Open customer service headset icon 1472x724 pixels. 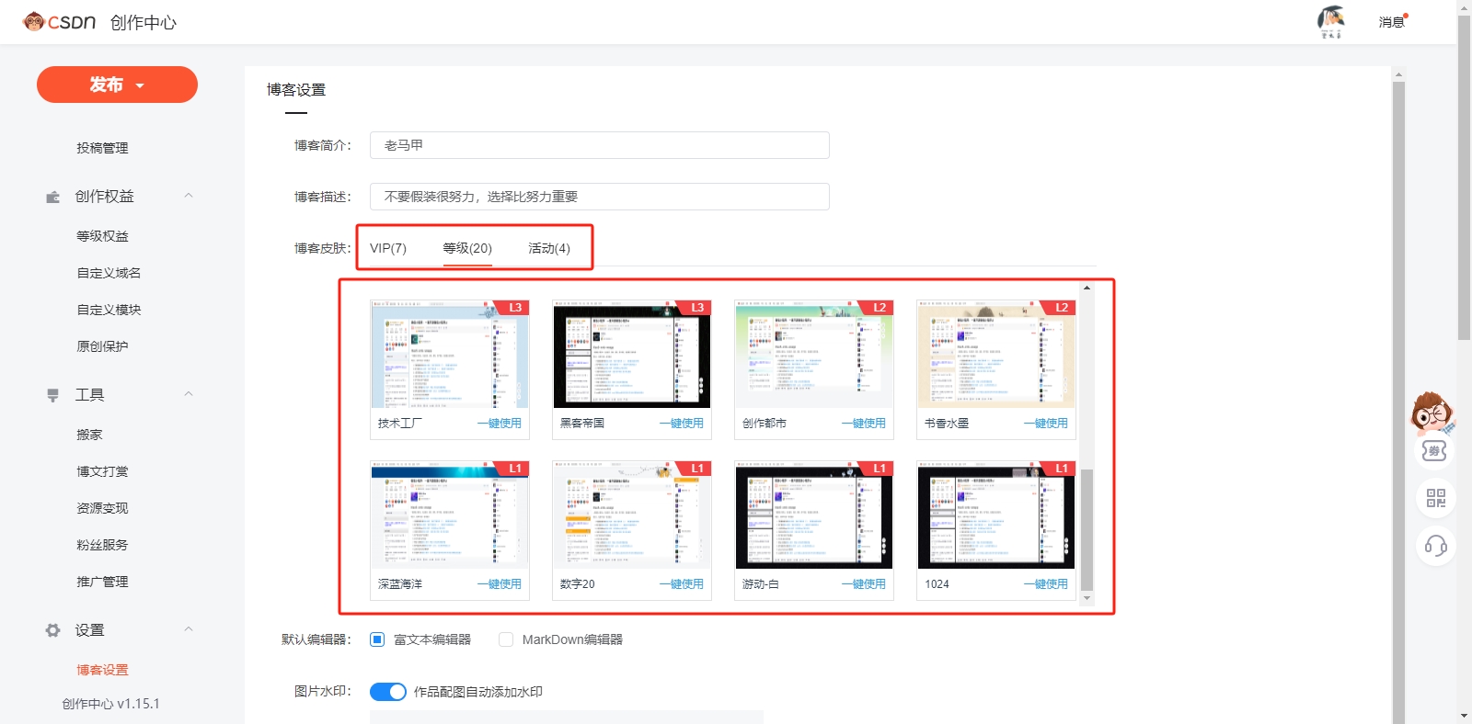click(1436, 547)
